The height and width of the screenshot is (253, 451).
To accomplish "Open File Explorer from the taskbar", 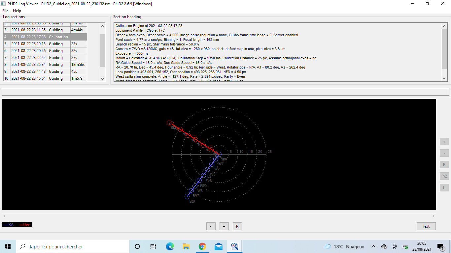I will coord(186,246).
